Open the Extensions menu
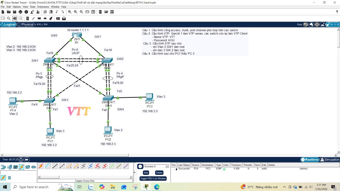Image resolution: width=340 pixels, height=191 pixels. [x=43, y=7]
